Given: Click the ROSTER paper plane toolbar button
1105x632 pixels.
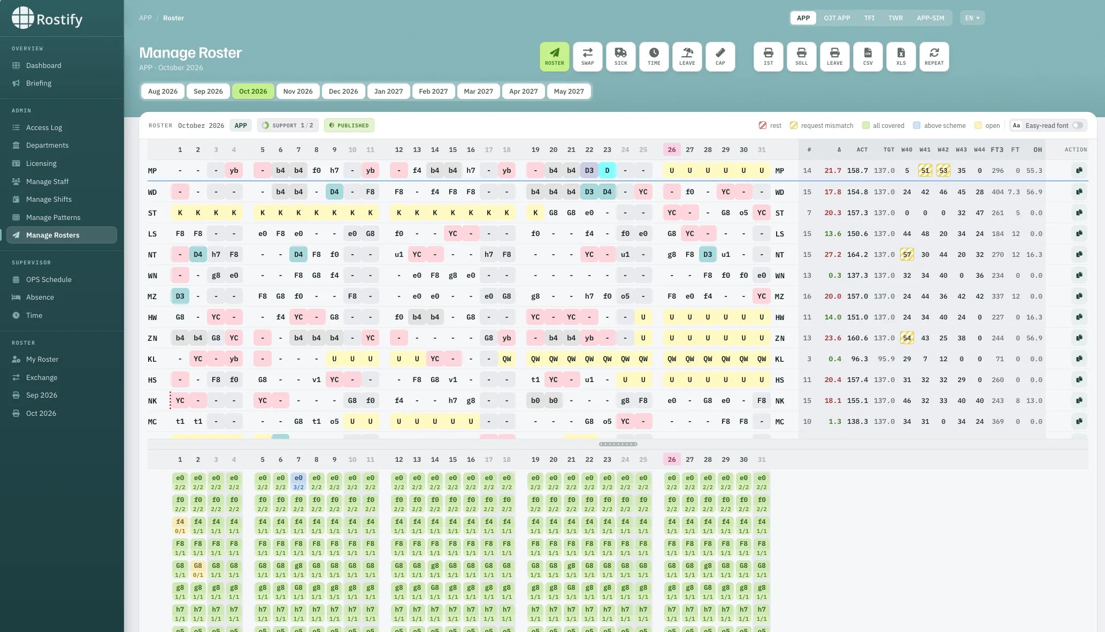Looking at the screenshot, I should point(554,57).
